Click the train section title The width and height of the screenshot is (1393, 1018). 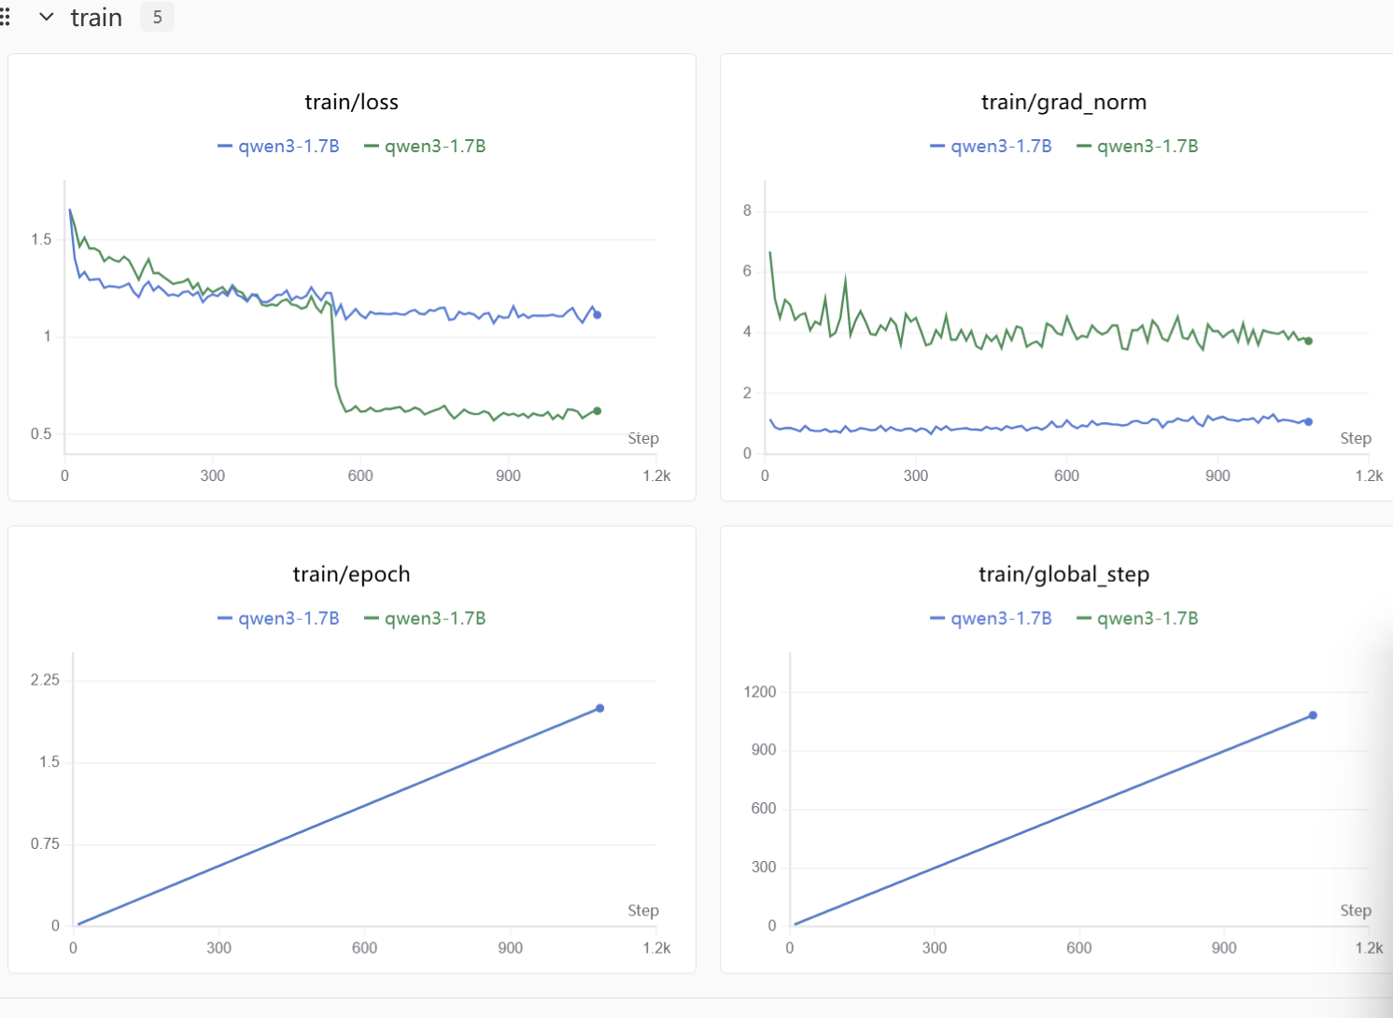click(x=96, y=18)
